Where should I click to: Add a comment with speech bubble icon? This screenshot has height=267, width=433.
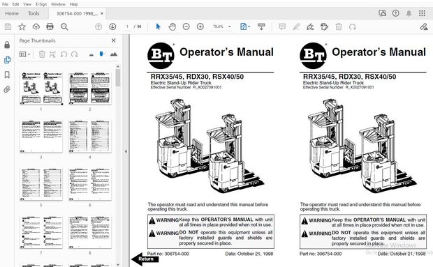282,26
